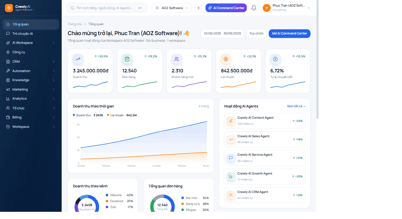
Task: Click the AI Command Center header button
Action: 226,8
